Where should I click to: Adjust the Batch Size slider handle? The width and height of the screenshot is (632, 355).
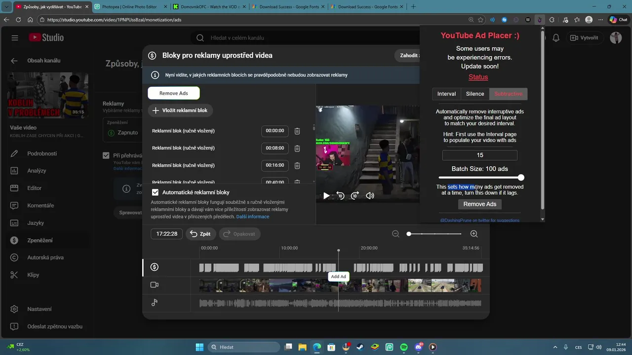[521, 177]
